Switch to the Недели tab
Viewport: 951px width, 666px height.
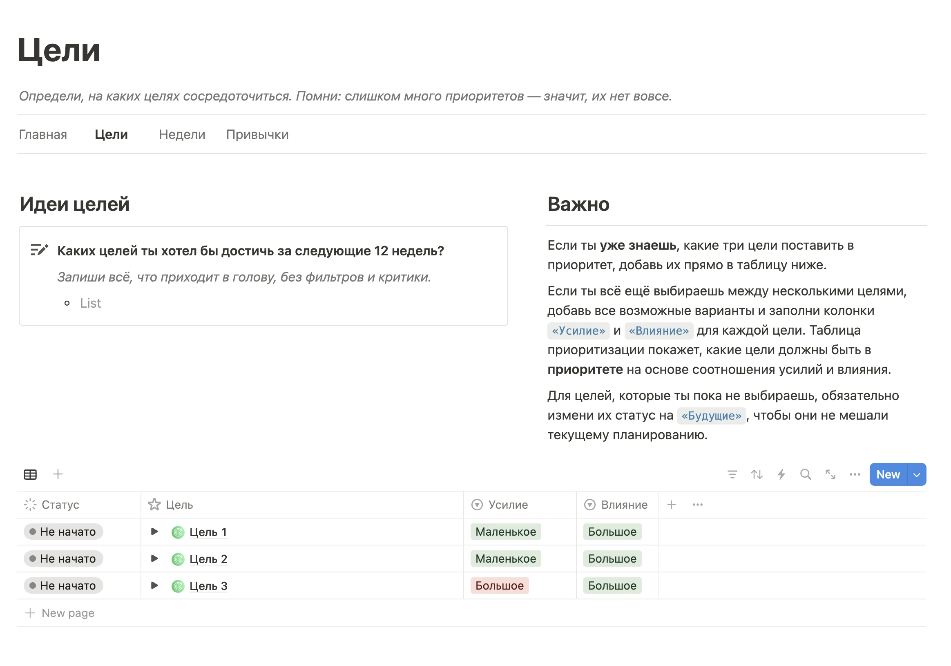182,134
